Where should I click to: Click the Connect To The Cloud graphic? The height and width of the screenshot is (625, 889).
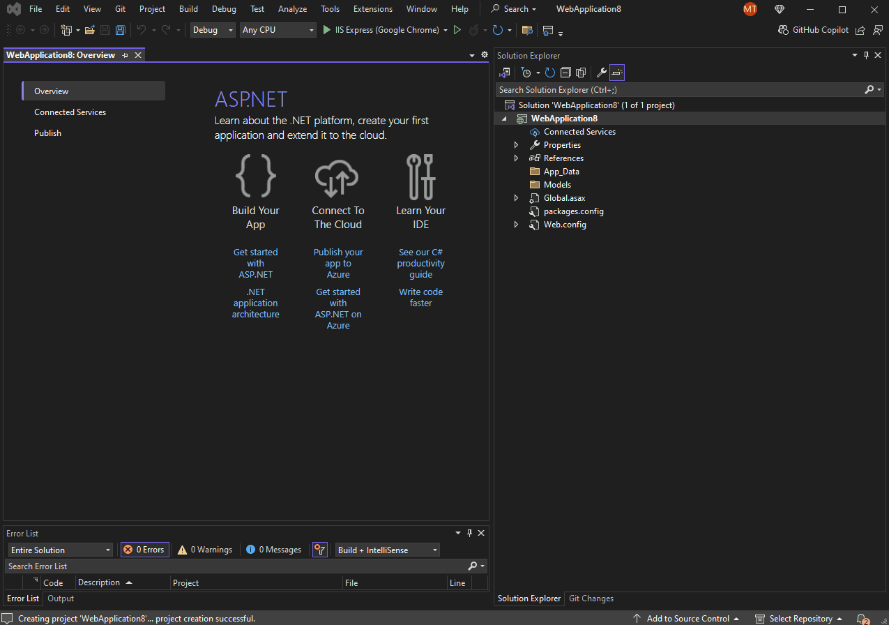pos(337,178)
